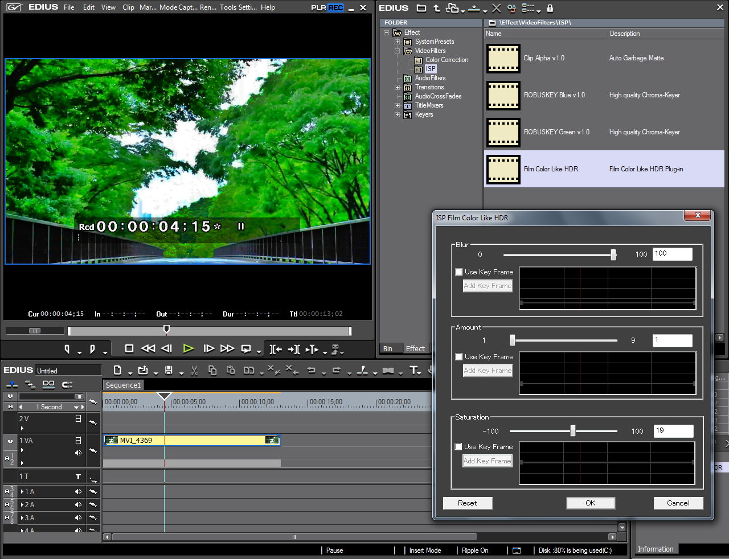729x559 pixels.
Task: Open the View menu
Action: tap(108, 7)
